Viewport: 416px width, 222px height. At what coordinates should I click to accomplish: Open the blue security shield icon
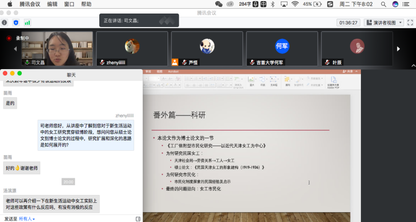[16, 23]
